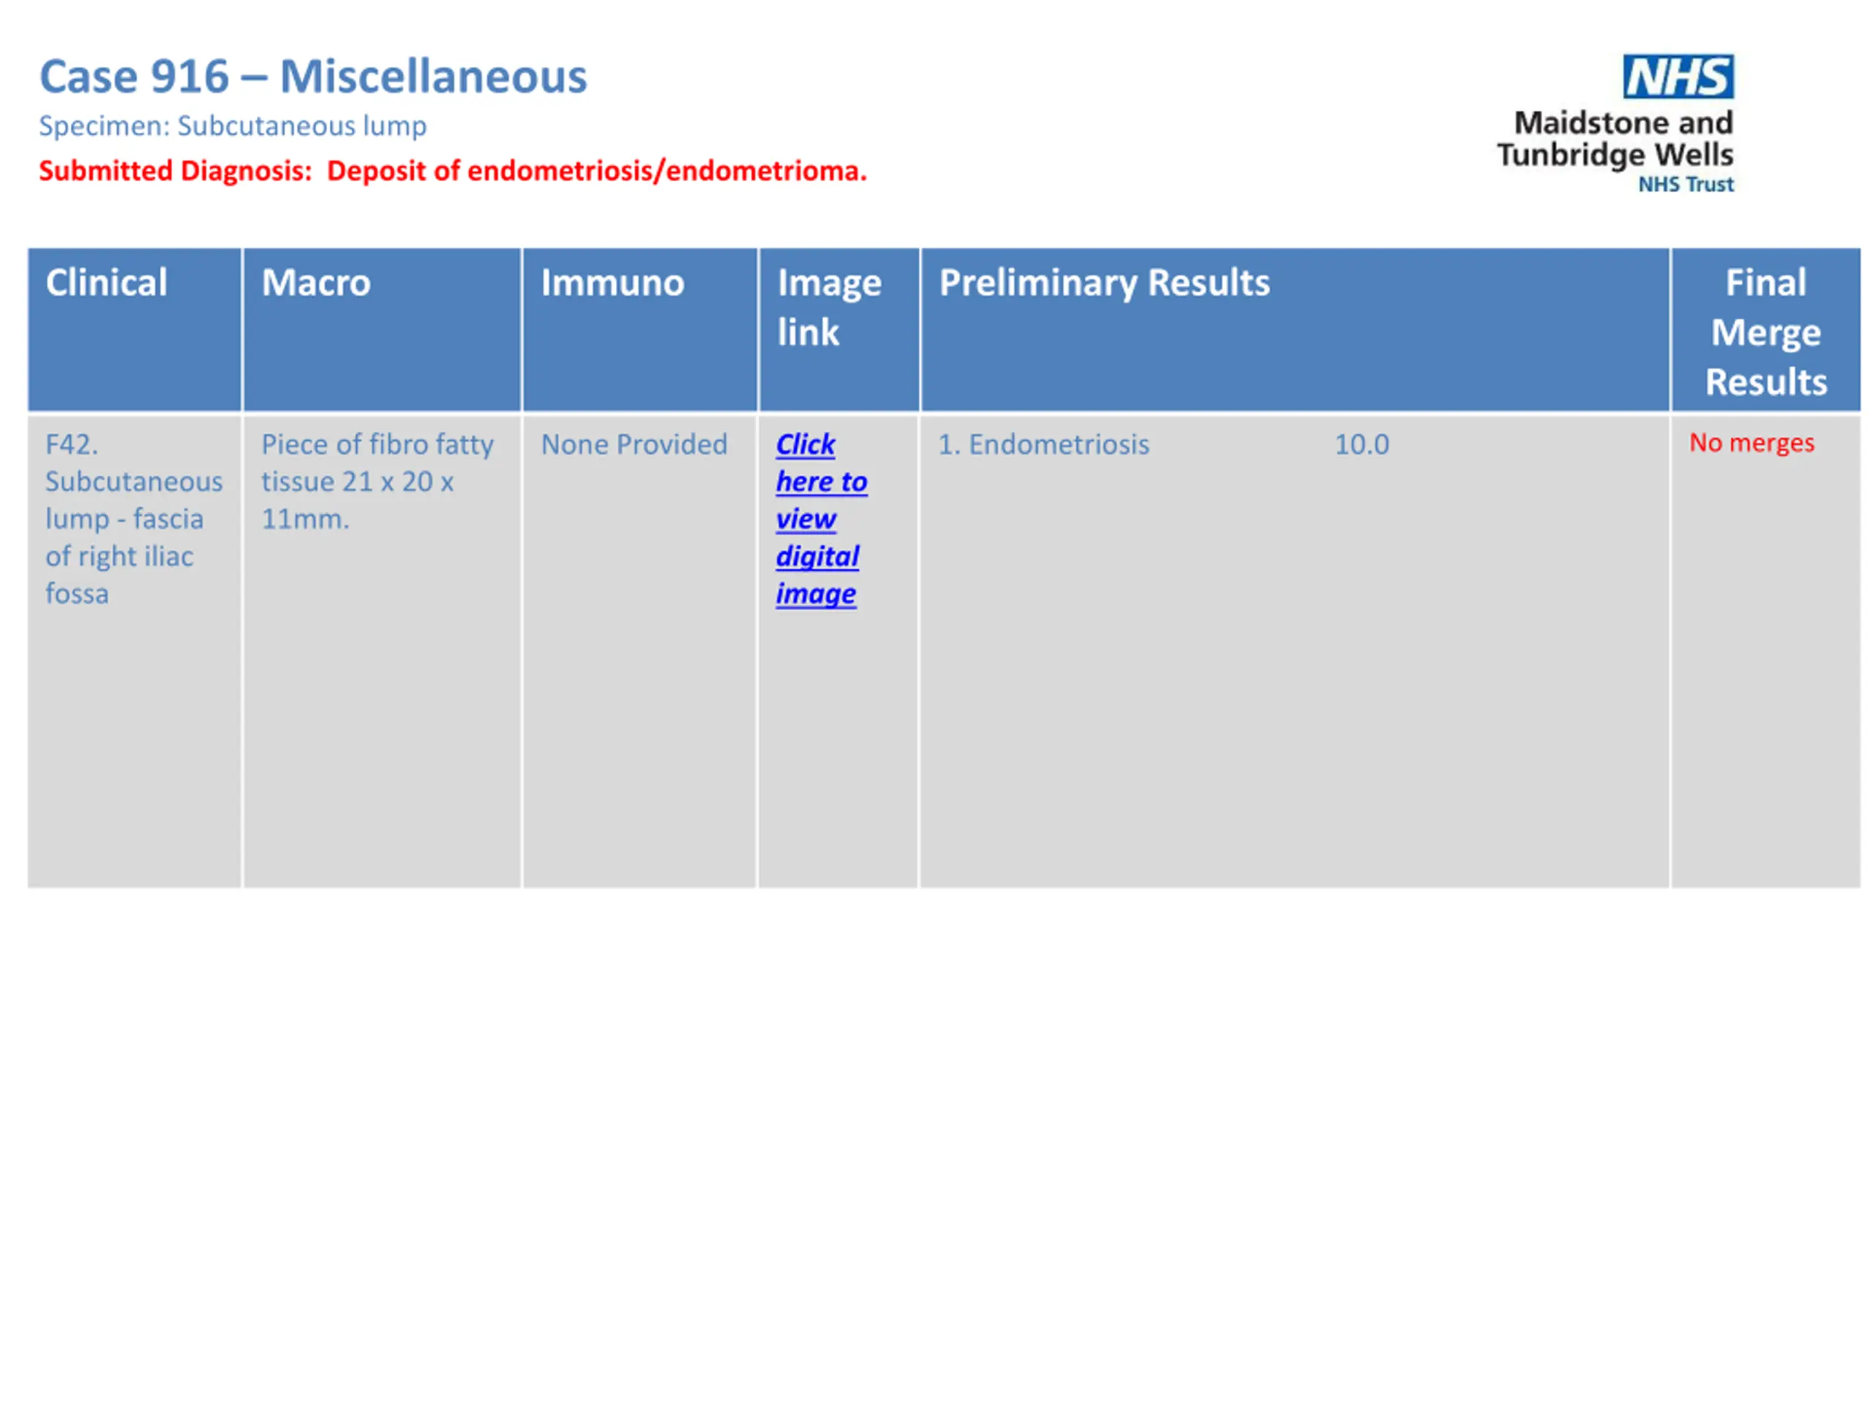Viewport: 1868px width, 1401px height.
Task: Select '1. Endometriosis' result text
Action: pyautogui.click(x=1043, y=444)
